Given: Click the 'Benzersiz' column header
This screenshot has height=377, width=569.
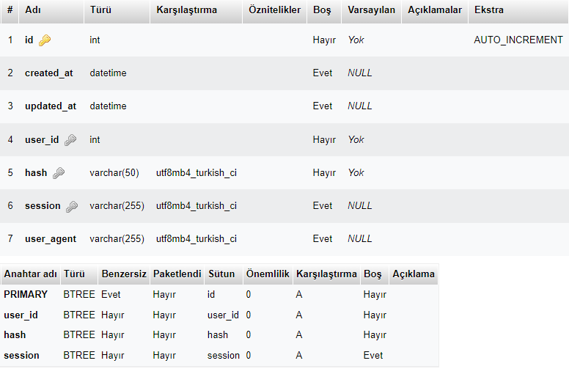Looking at the screenshot, I should 123,274.
